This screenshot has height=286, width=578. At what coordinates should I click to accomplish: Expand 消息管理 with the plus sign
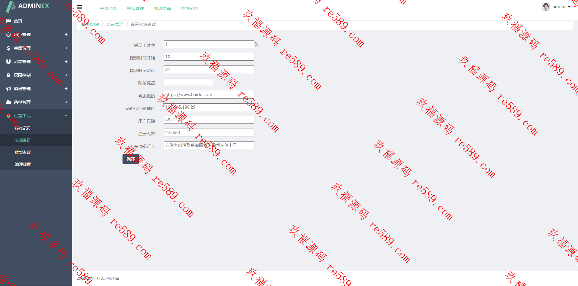tap(66, 89)
